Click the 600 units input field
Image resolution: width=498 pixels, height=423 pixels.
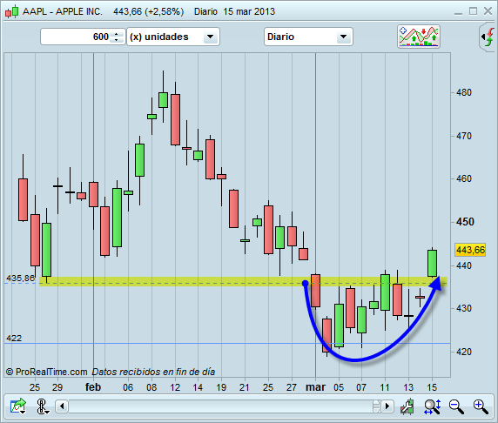(x=76, y=37)
